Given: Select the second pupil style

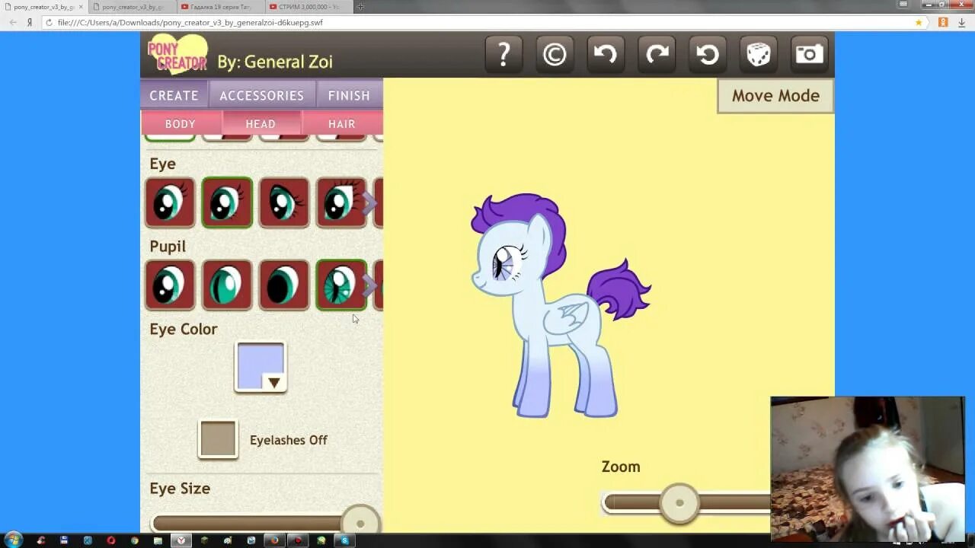Looking at the screenshot, I should click(x=227, y=285).
